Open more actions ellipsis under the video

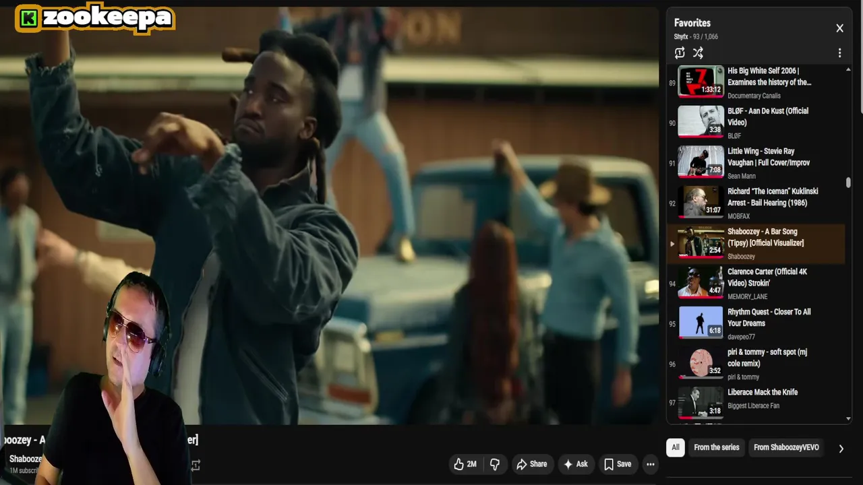[650, 464]
